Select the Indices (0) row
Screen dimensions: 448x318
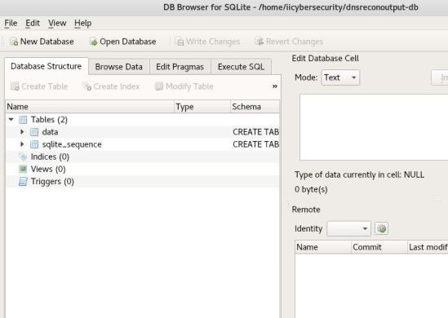(x=143, y=157)
